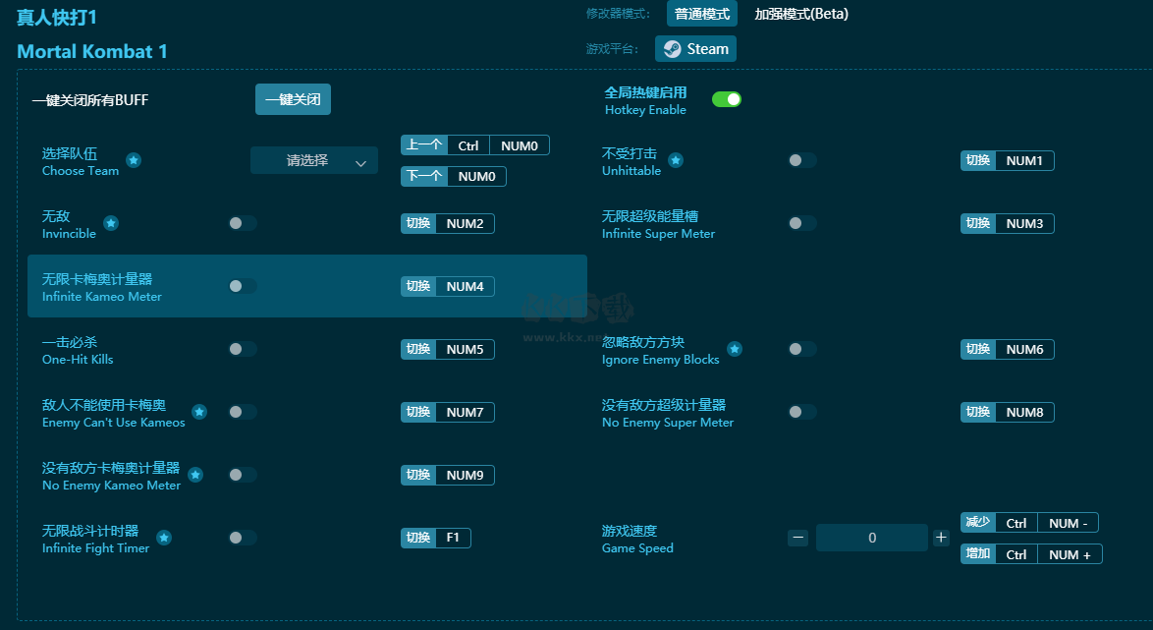Toggle Infinite Kameo Meter on
This screenshot has height=630, width=1153.
click(242, 286)
